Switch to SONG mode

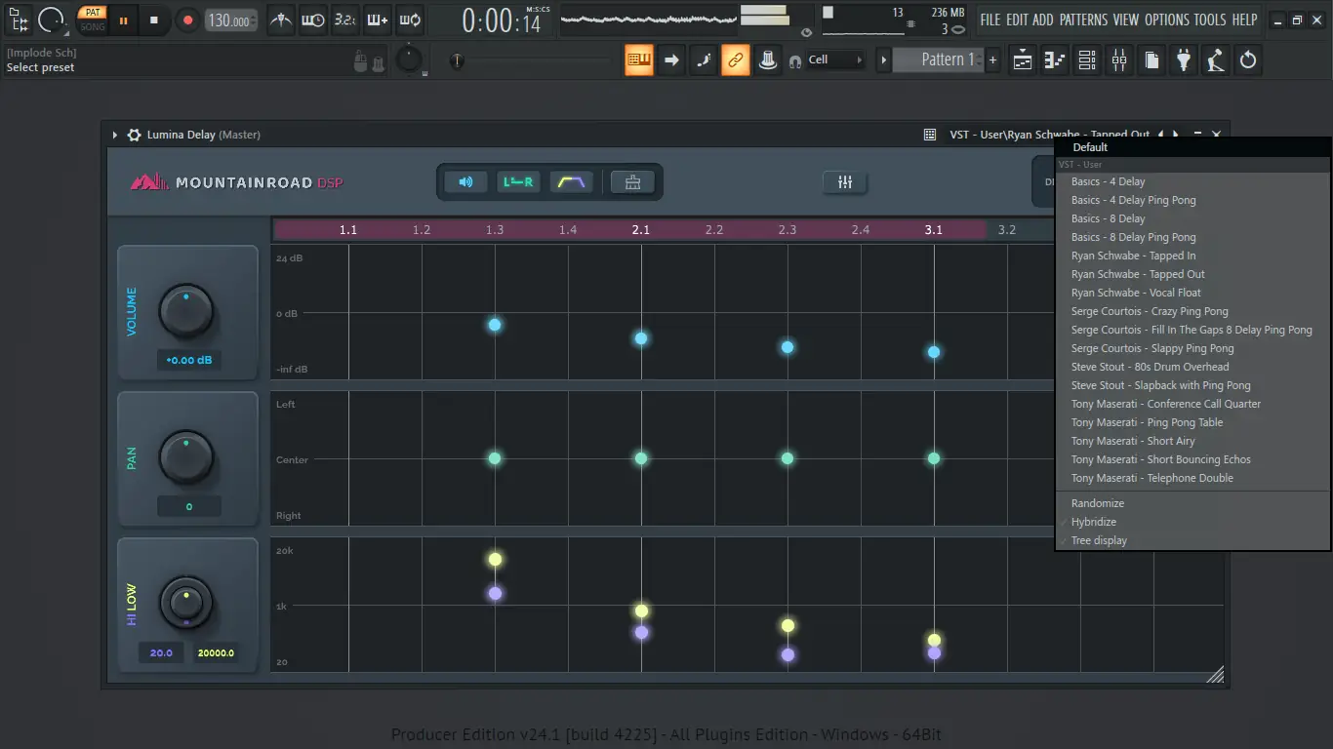[x=93, y=26]
